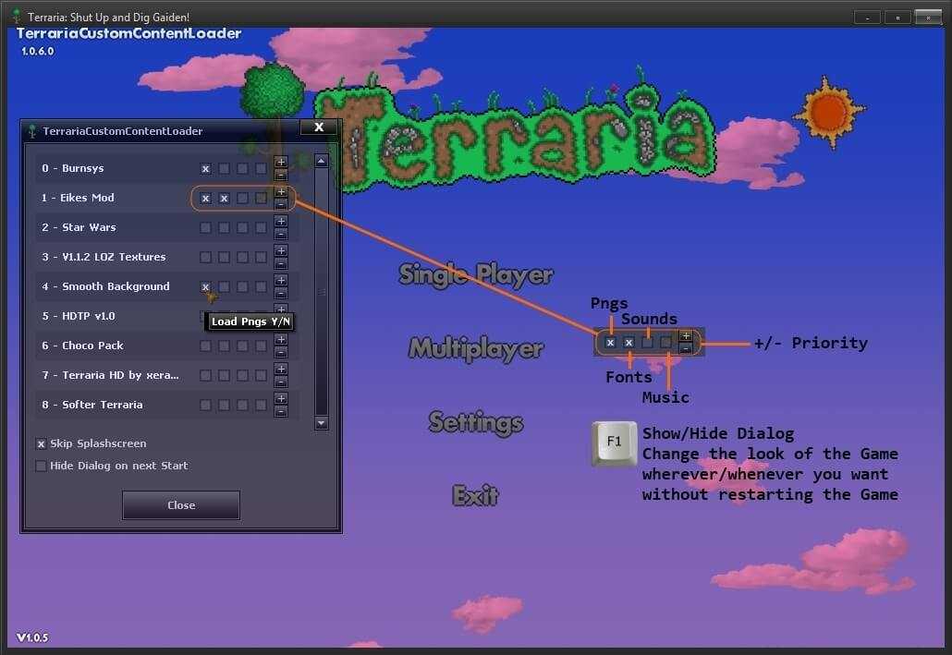Uncheck Skip Splashscreen option
Screen dimensions: 952x655
[41, 443]
